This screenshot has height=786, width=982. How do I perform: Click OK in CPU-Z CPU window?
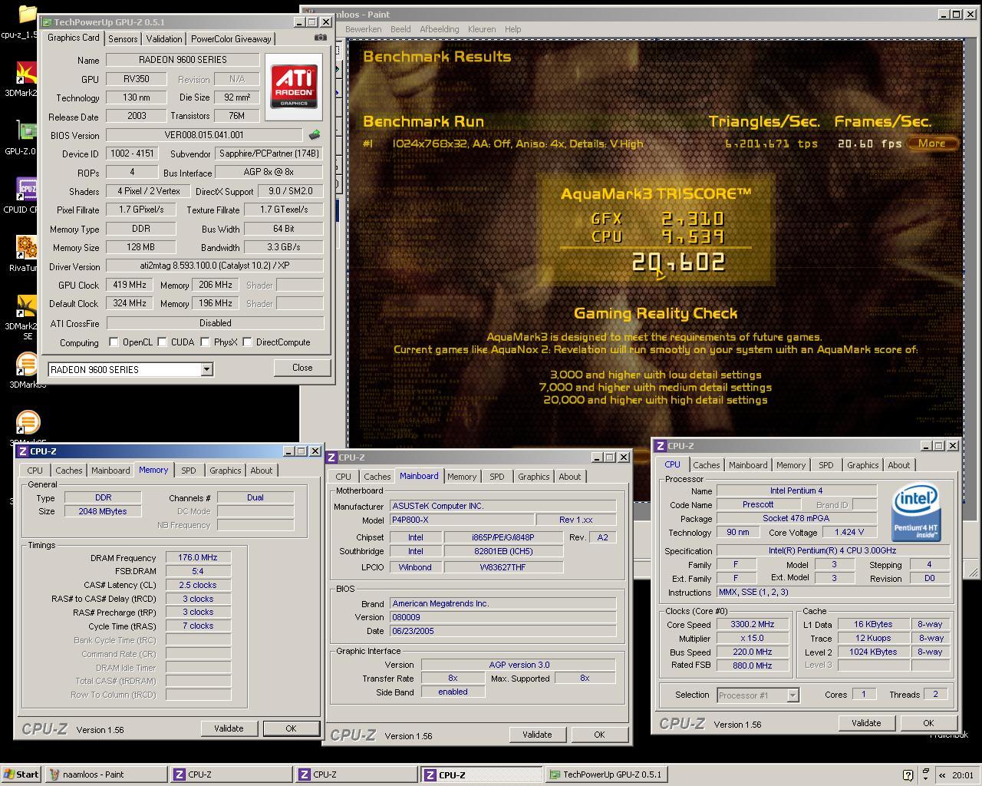(x=928, y=723)
